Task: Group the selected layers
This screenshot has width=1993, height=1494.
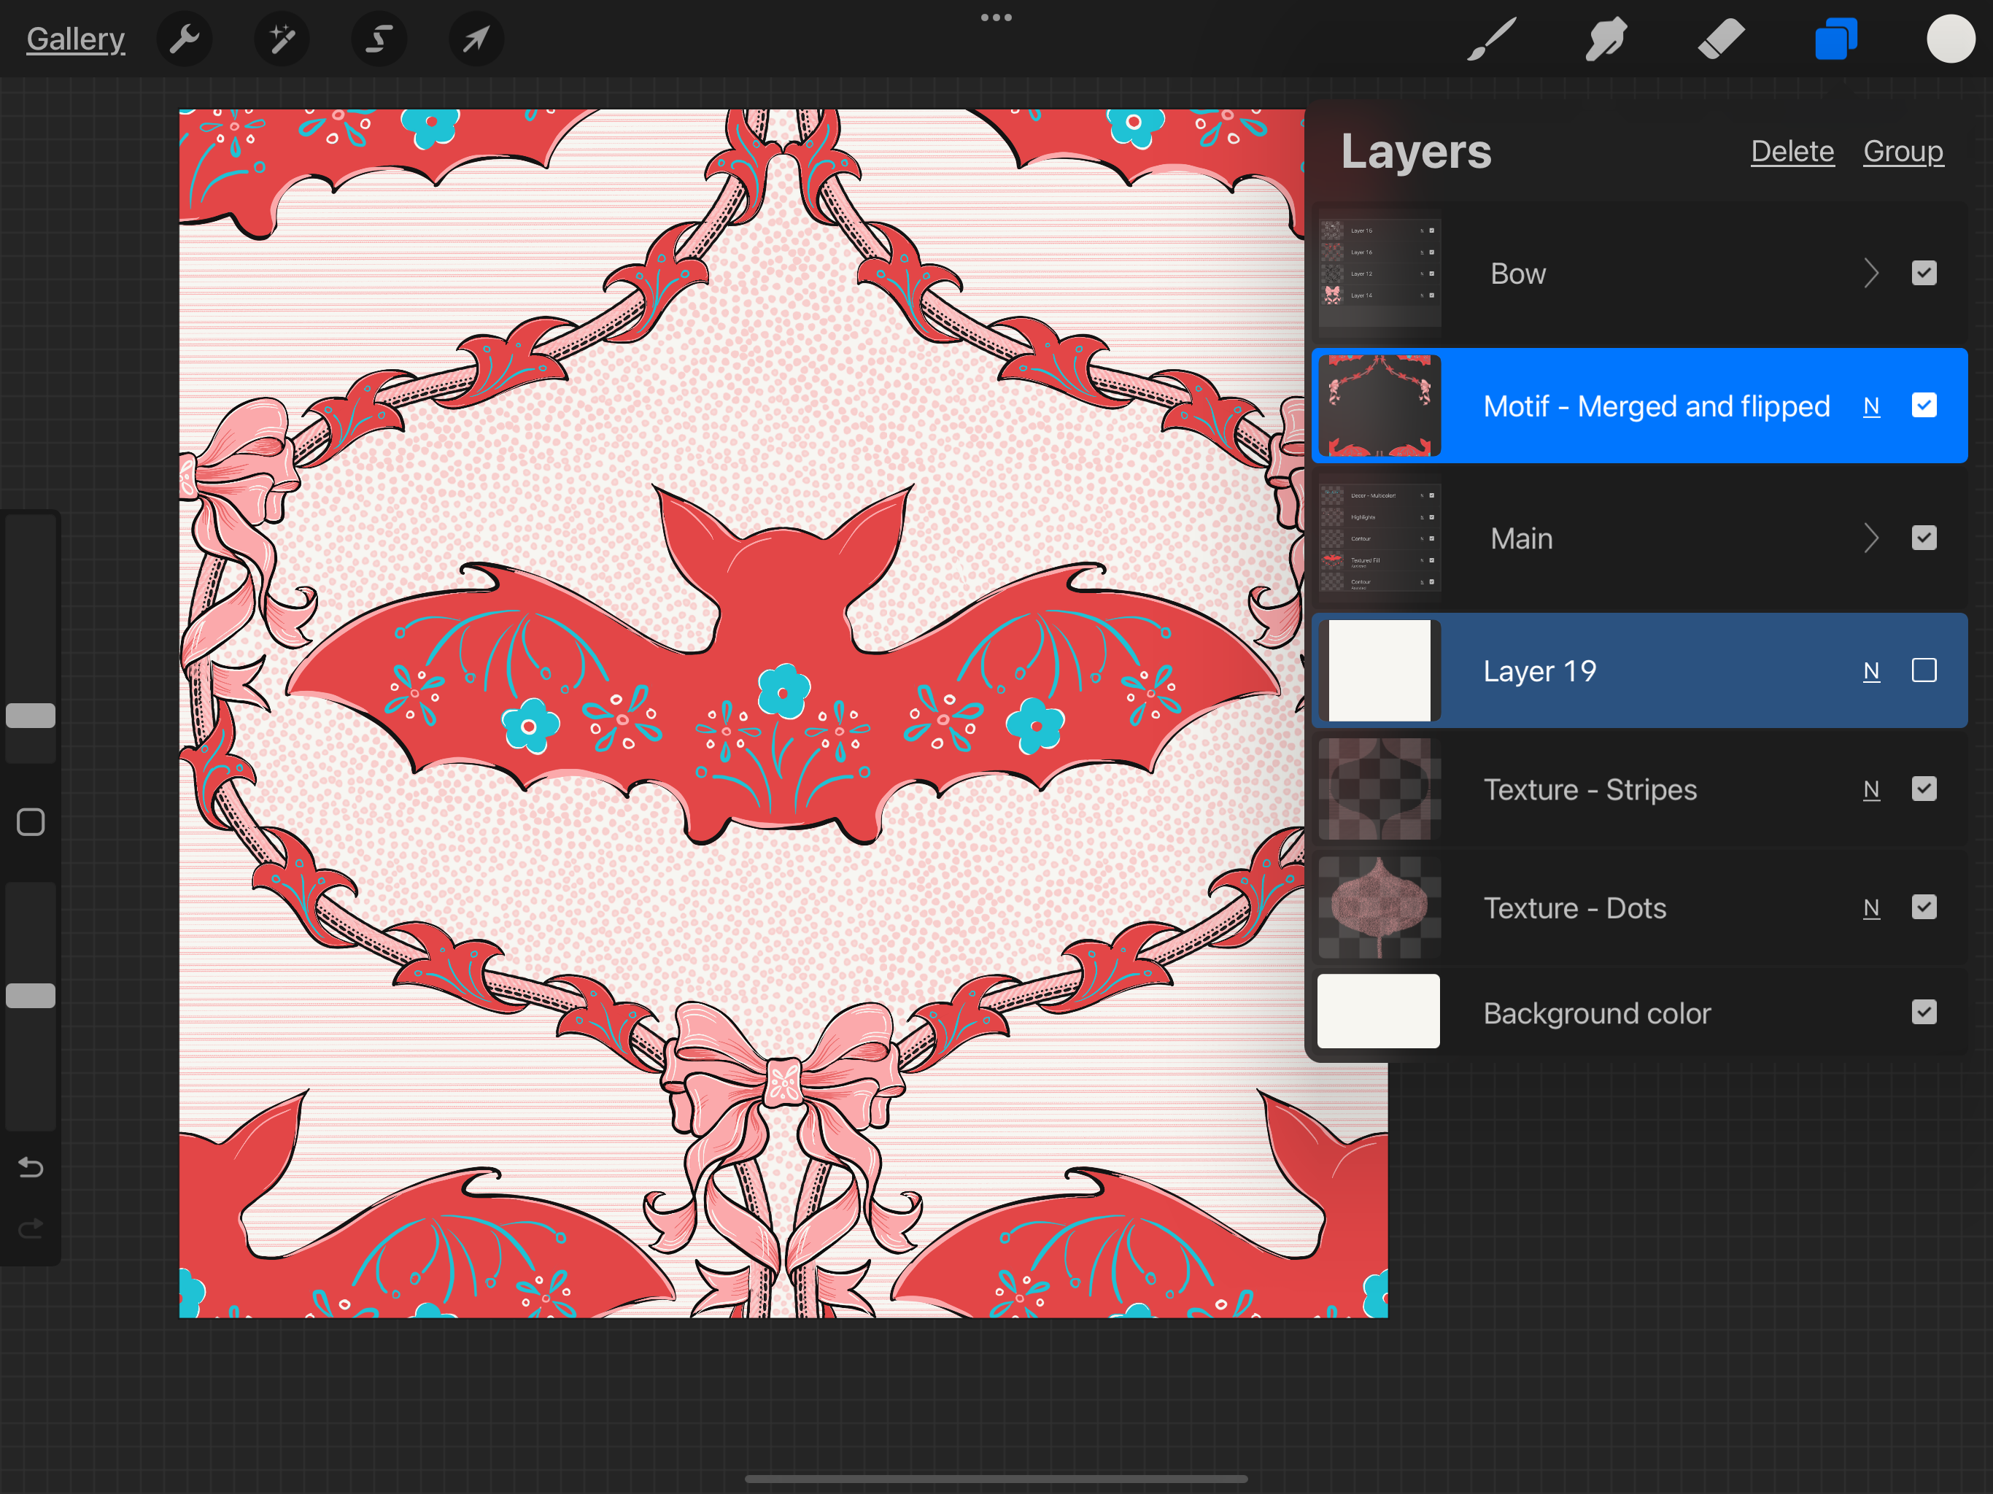Action: coord(1903,152)
